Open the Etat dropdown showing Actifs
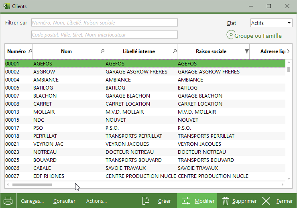This screenshot has height=208, width=297. [271, 23]
